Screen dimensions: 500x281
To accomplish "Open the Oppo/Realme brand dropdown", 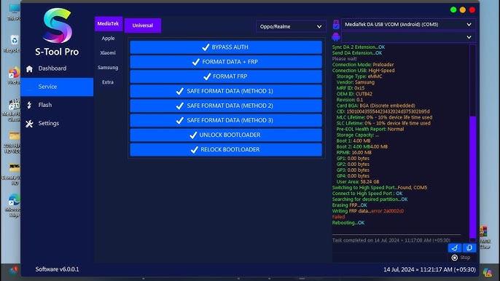I will [291, 27].
